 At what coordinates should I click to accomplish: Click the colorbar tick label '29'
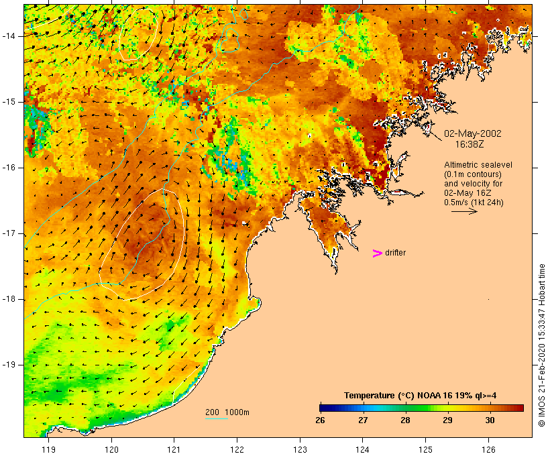point(447,420)
